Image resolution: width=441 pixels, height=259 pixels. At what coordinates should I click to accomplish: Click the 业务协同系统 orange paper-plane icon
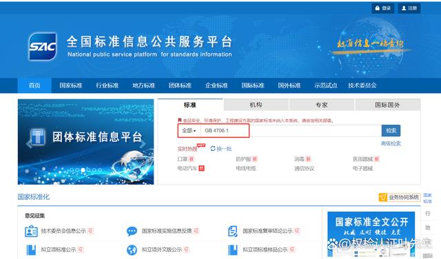[x=383, y=197]
